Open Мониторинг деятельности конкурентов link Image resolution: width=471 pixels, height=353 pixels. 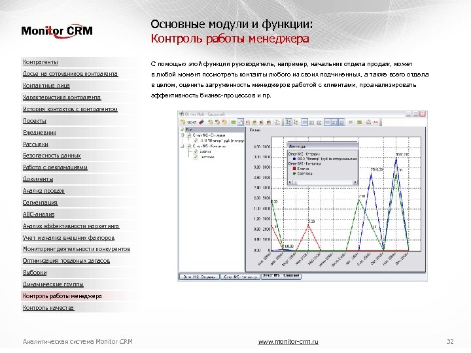(77, 249)
